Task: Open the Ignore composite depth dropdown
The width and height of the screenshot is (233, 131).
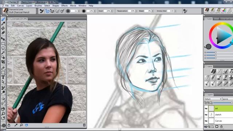Action: (x=228, y=99)
